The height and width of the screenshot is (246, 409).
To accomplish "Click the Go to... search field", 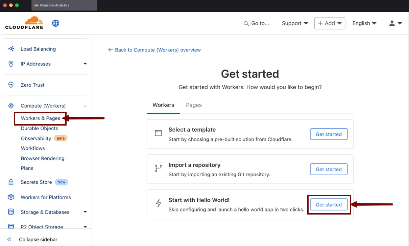I will (x=257, y=23).
